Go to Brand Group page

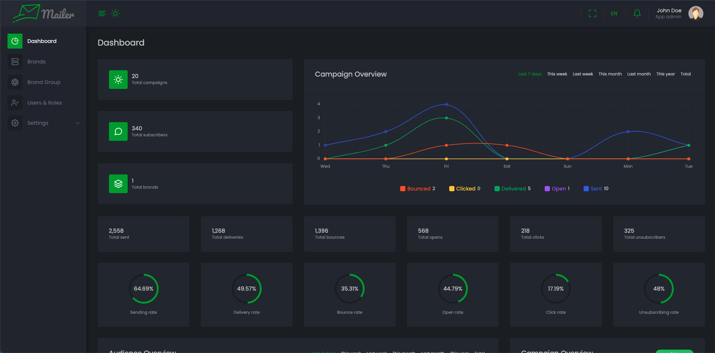tap(44, 82)
